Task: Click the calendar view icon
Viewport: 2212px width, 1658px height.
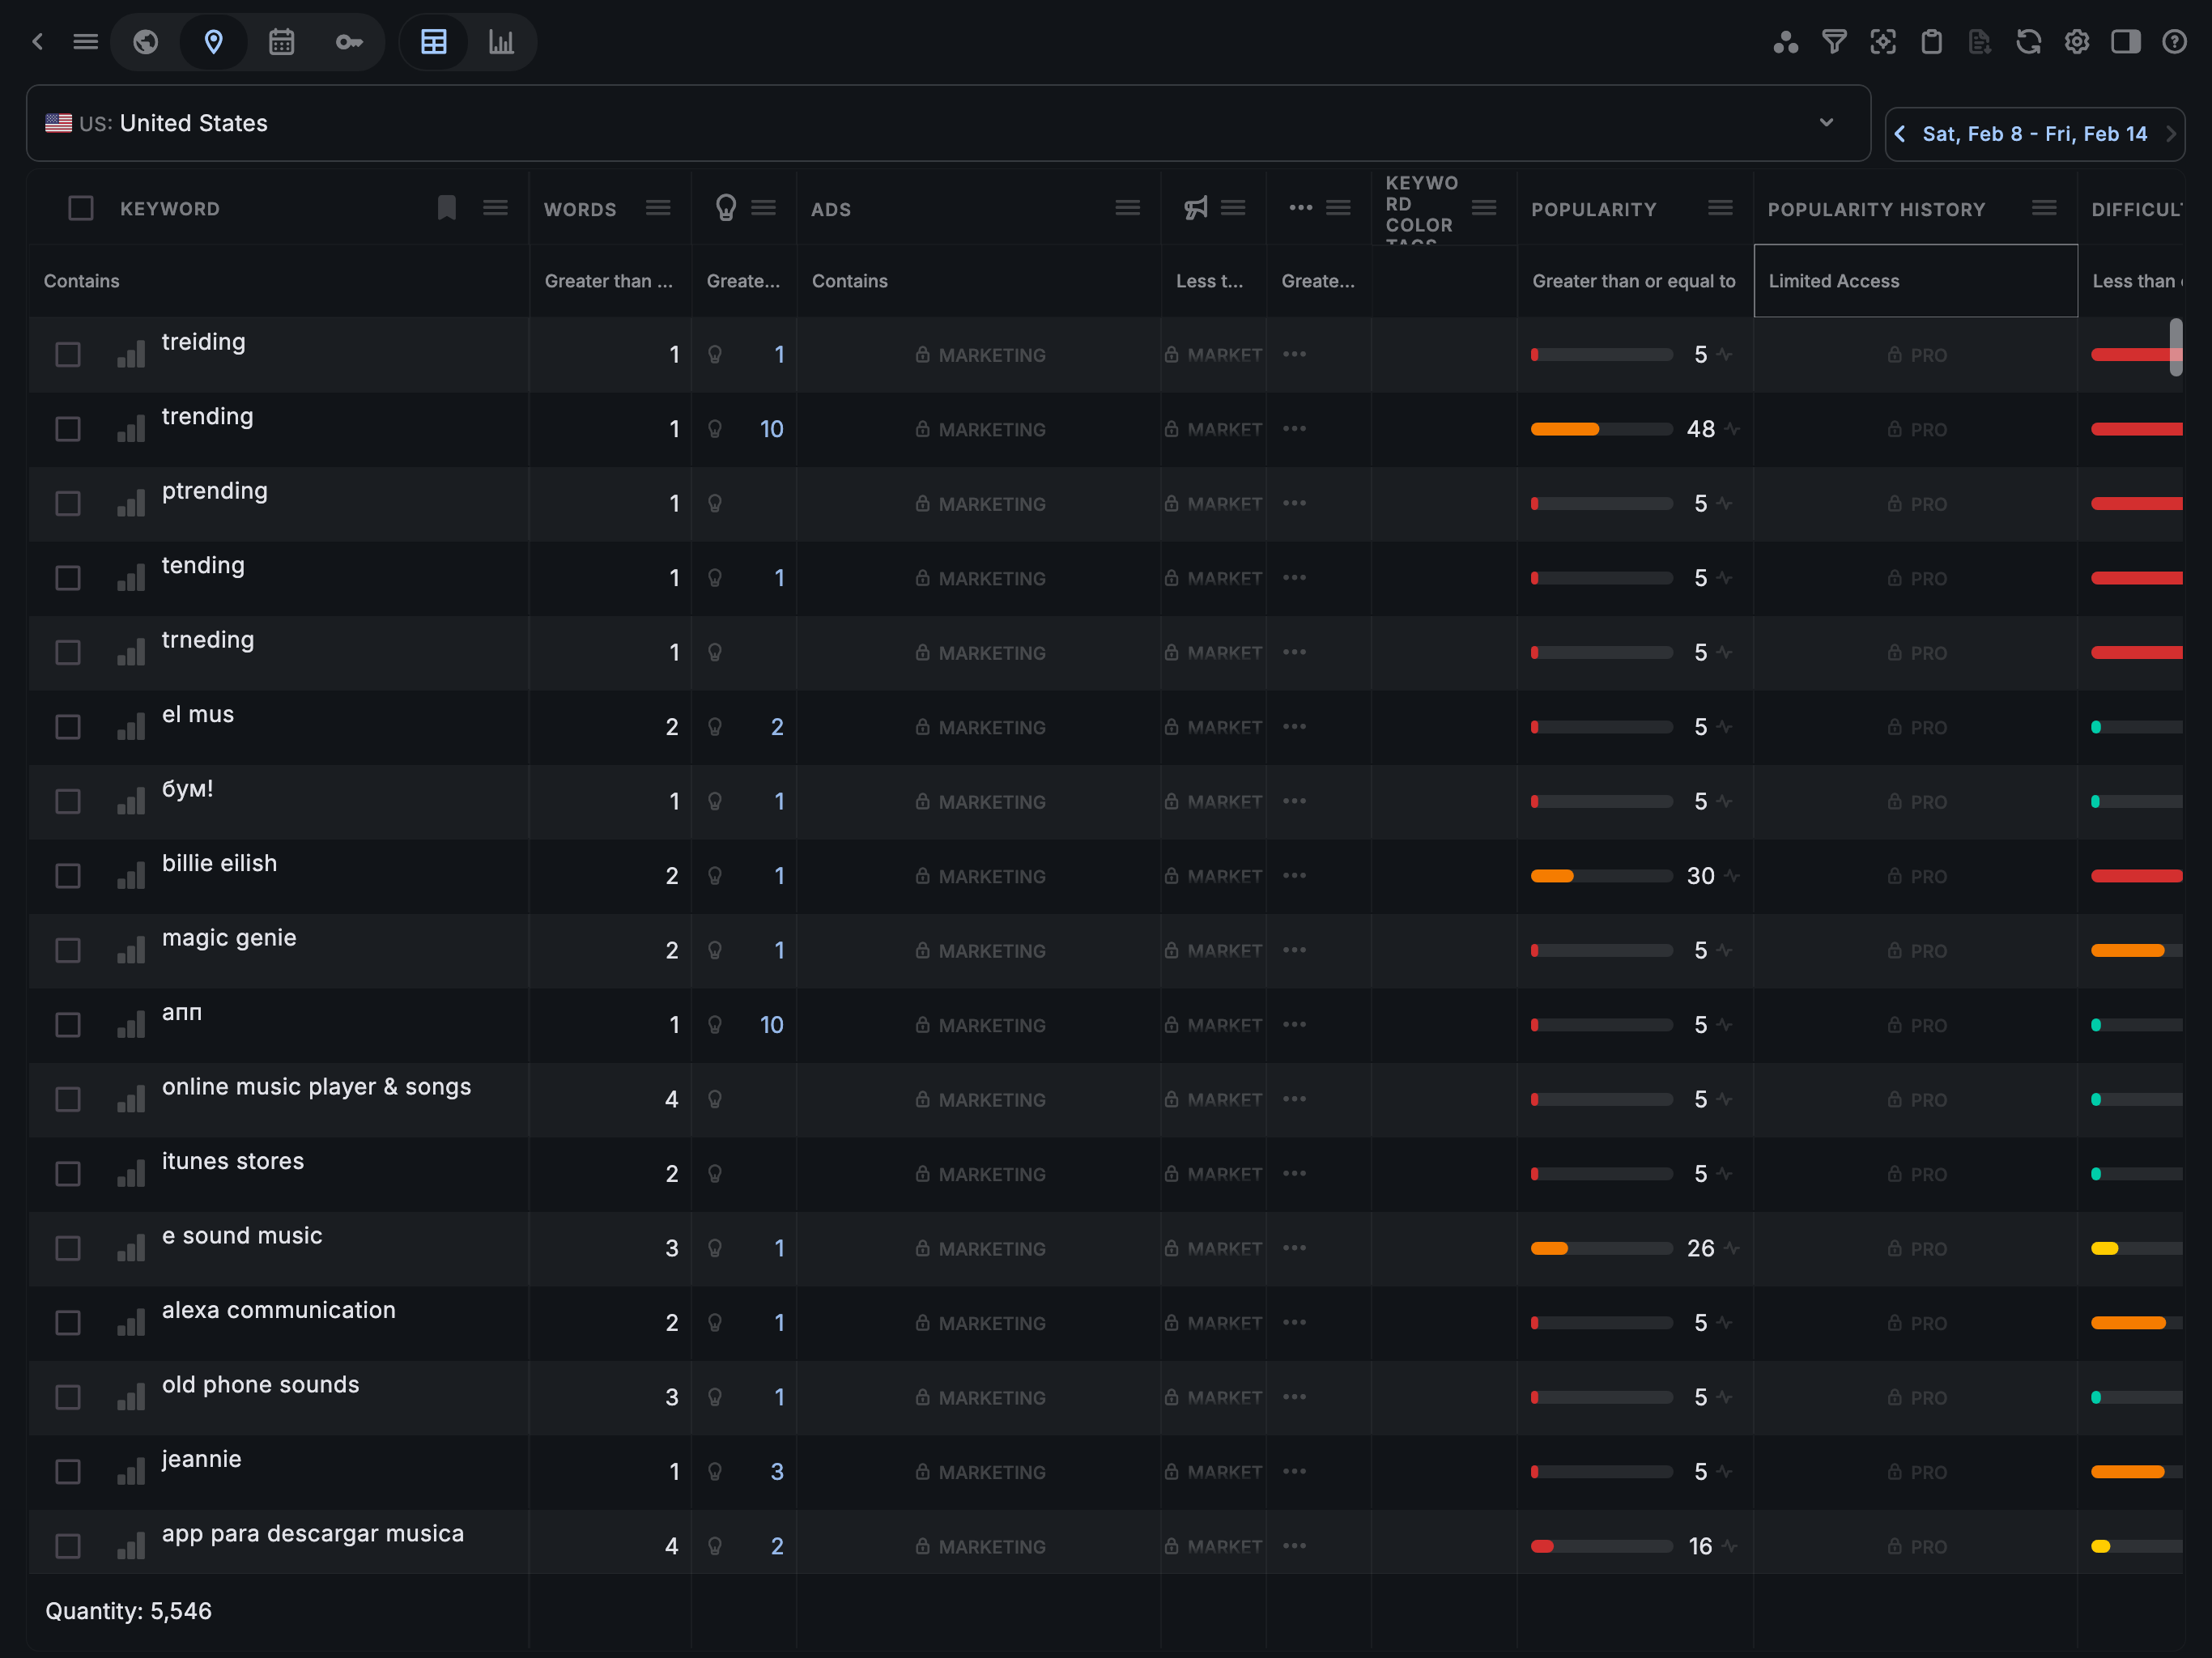Action: 281,42
